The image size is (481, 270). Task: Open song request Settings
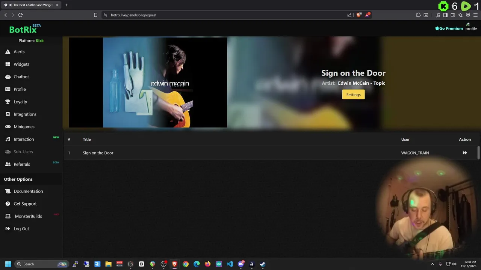tap(353, 94)
